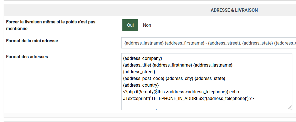Viewport: 296px width, 122px height.
Task: Click {address_state} in the mini address field
Action: pyautogui.click(x=258, y=43)
